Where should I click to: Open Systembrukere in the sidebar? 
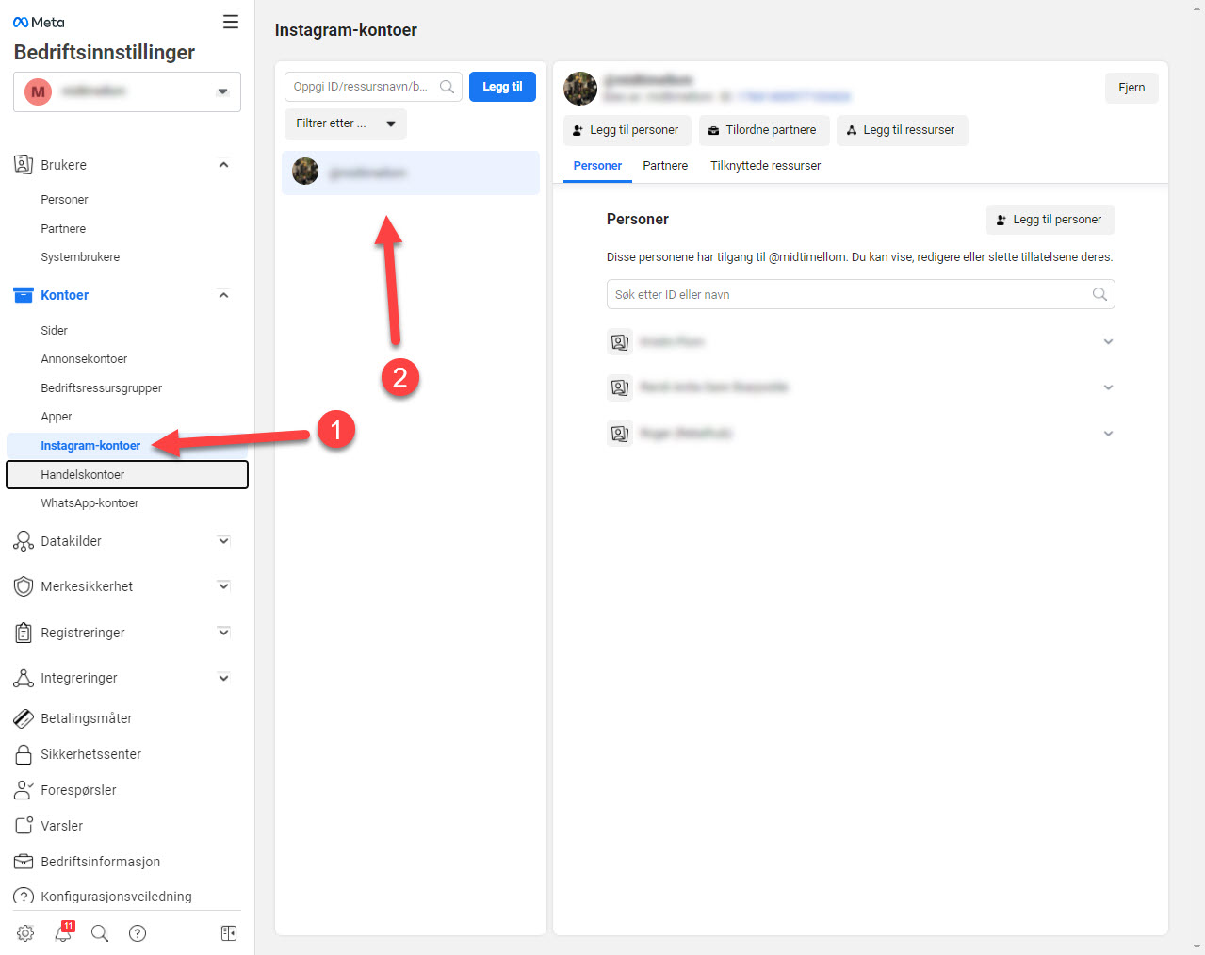(80, 257)
